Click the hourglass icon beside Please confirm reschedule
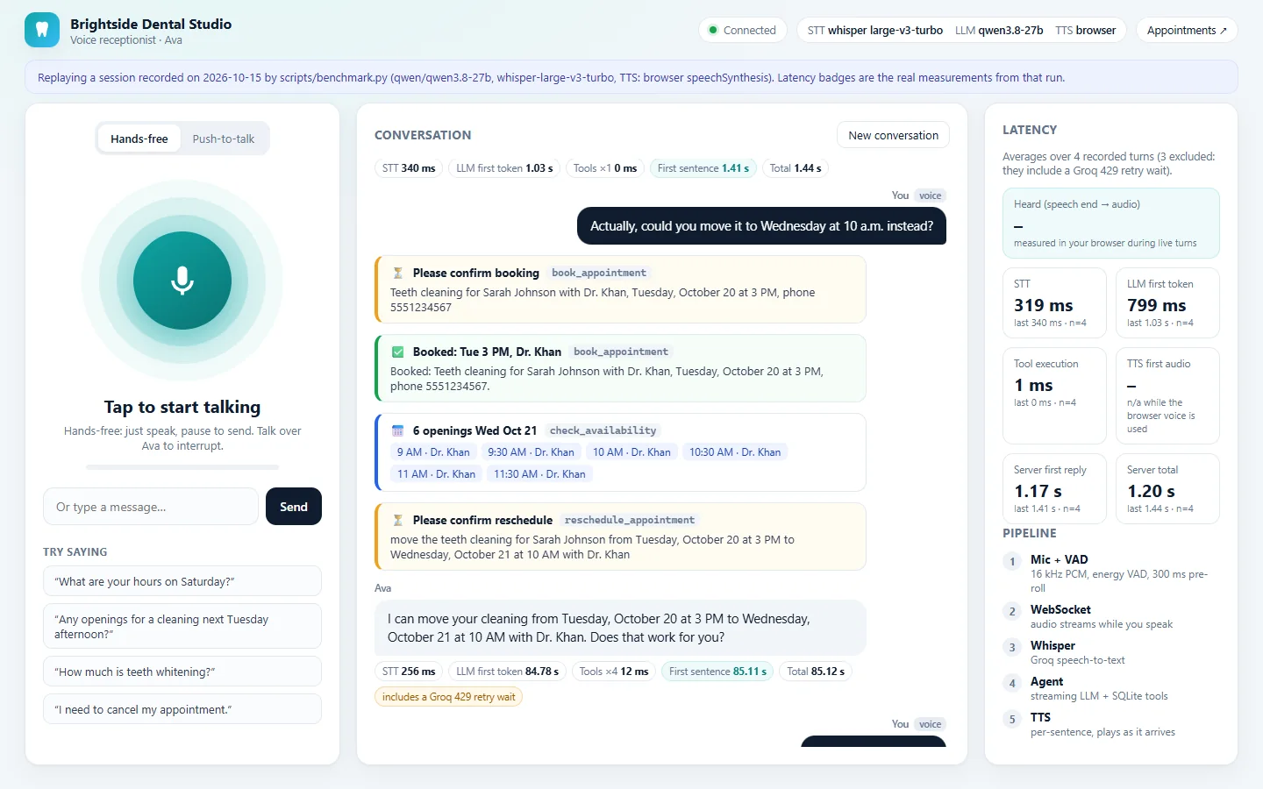The width and height of the screenshot is (1263, 789). (397, 520)
